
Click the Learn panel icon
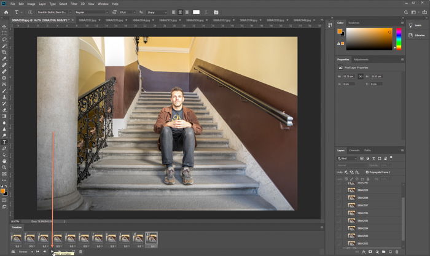pos(411,25)
